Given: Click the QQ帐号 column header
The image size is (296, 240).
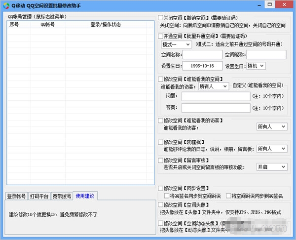Looking at the screenshot, I should tap(48, 24).
